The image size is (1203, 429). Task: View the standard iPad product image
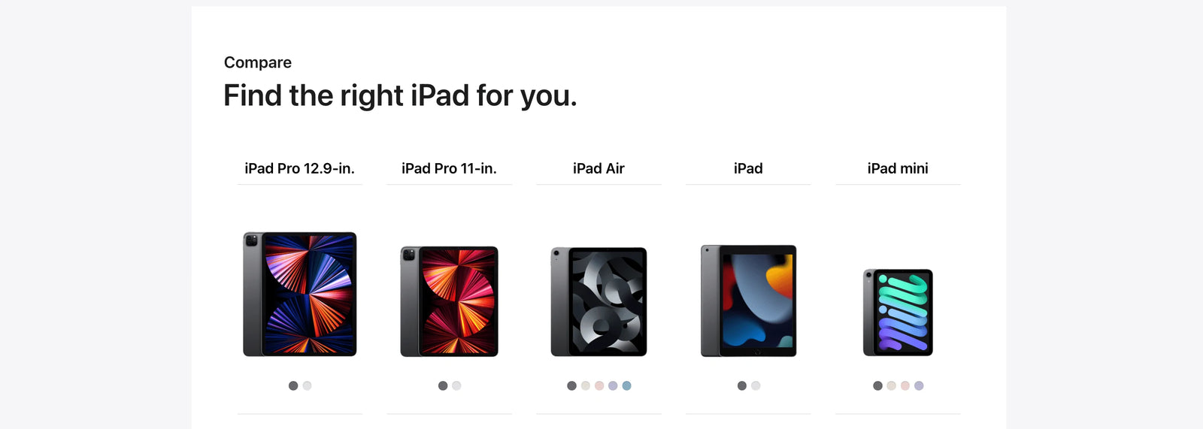(748, 301)
